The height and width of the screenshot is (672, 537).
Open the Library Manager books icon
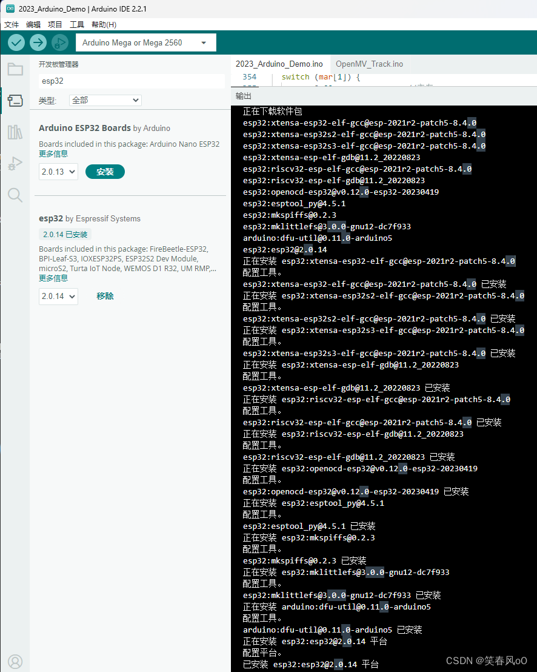[x=15, y=132]
